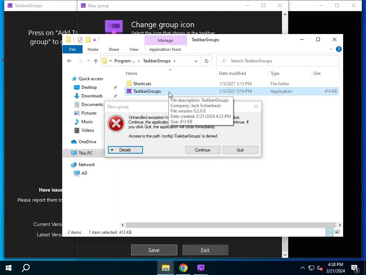This screenshot has width=366, height=275.
Task: Click the Explorer forward arrow
Action: tap(80, 61)
